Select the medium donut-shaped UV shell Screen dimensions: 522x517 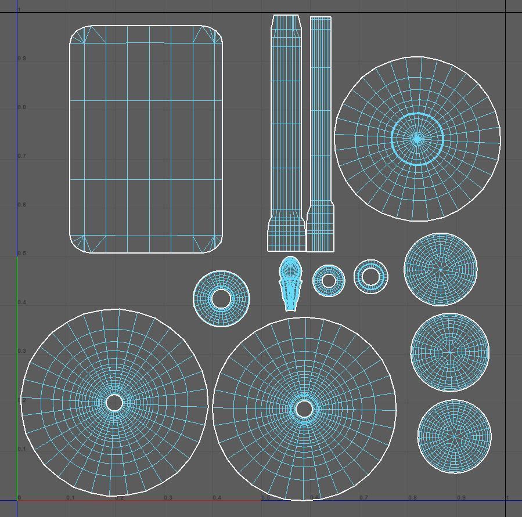[221, 299]
